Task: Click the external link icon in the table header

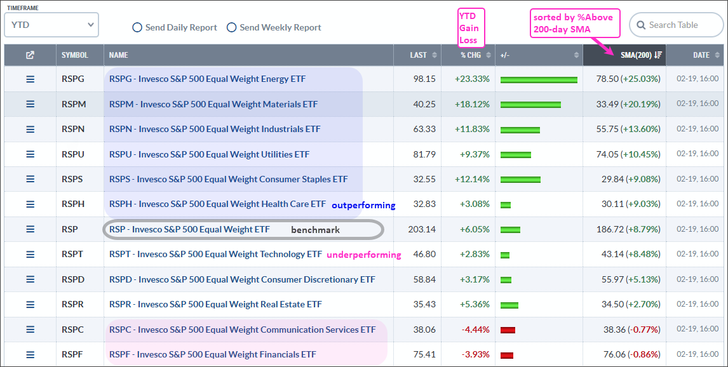Action: (x=29, y=55)
